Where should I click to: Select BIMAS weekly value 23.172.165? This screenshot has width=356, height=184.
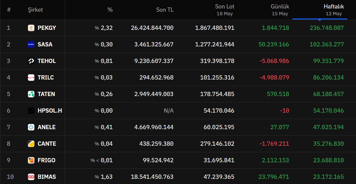click(328, 177)
